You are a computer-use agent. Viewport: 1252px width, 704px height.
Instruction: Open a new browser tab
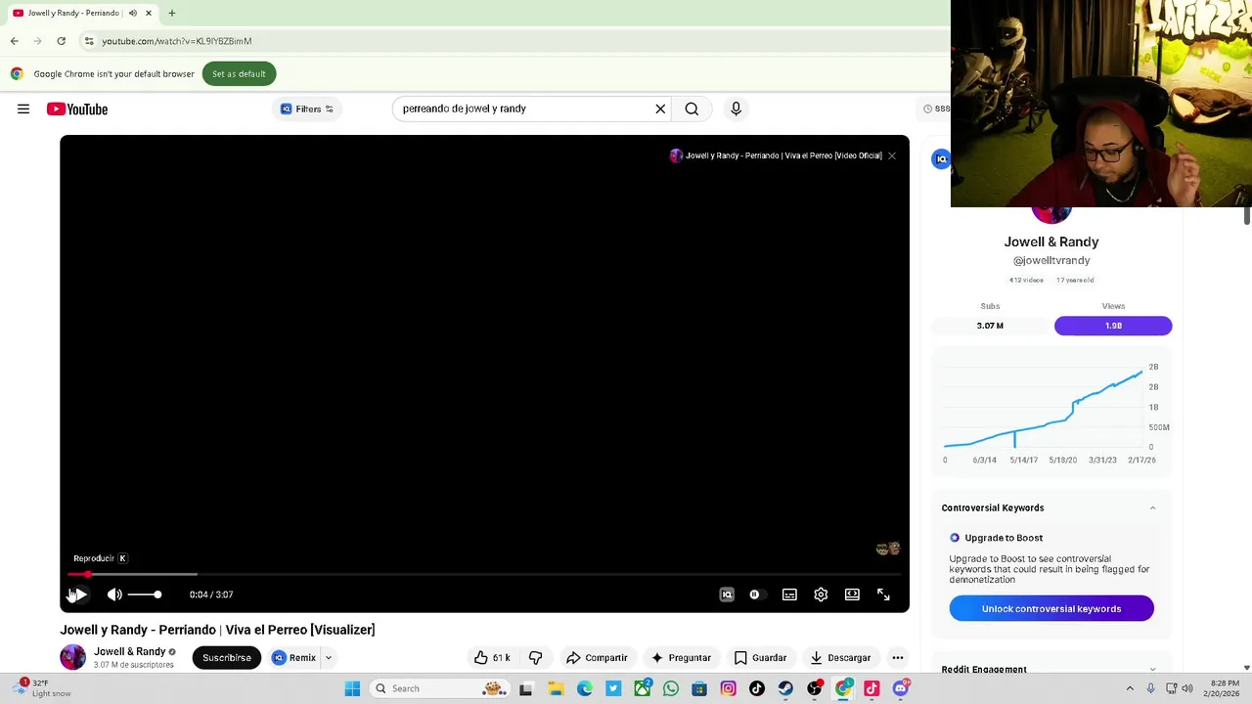click(x=172, y=13)
